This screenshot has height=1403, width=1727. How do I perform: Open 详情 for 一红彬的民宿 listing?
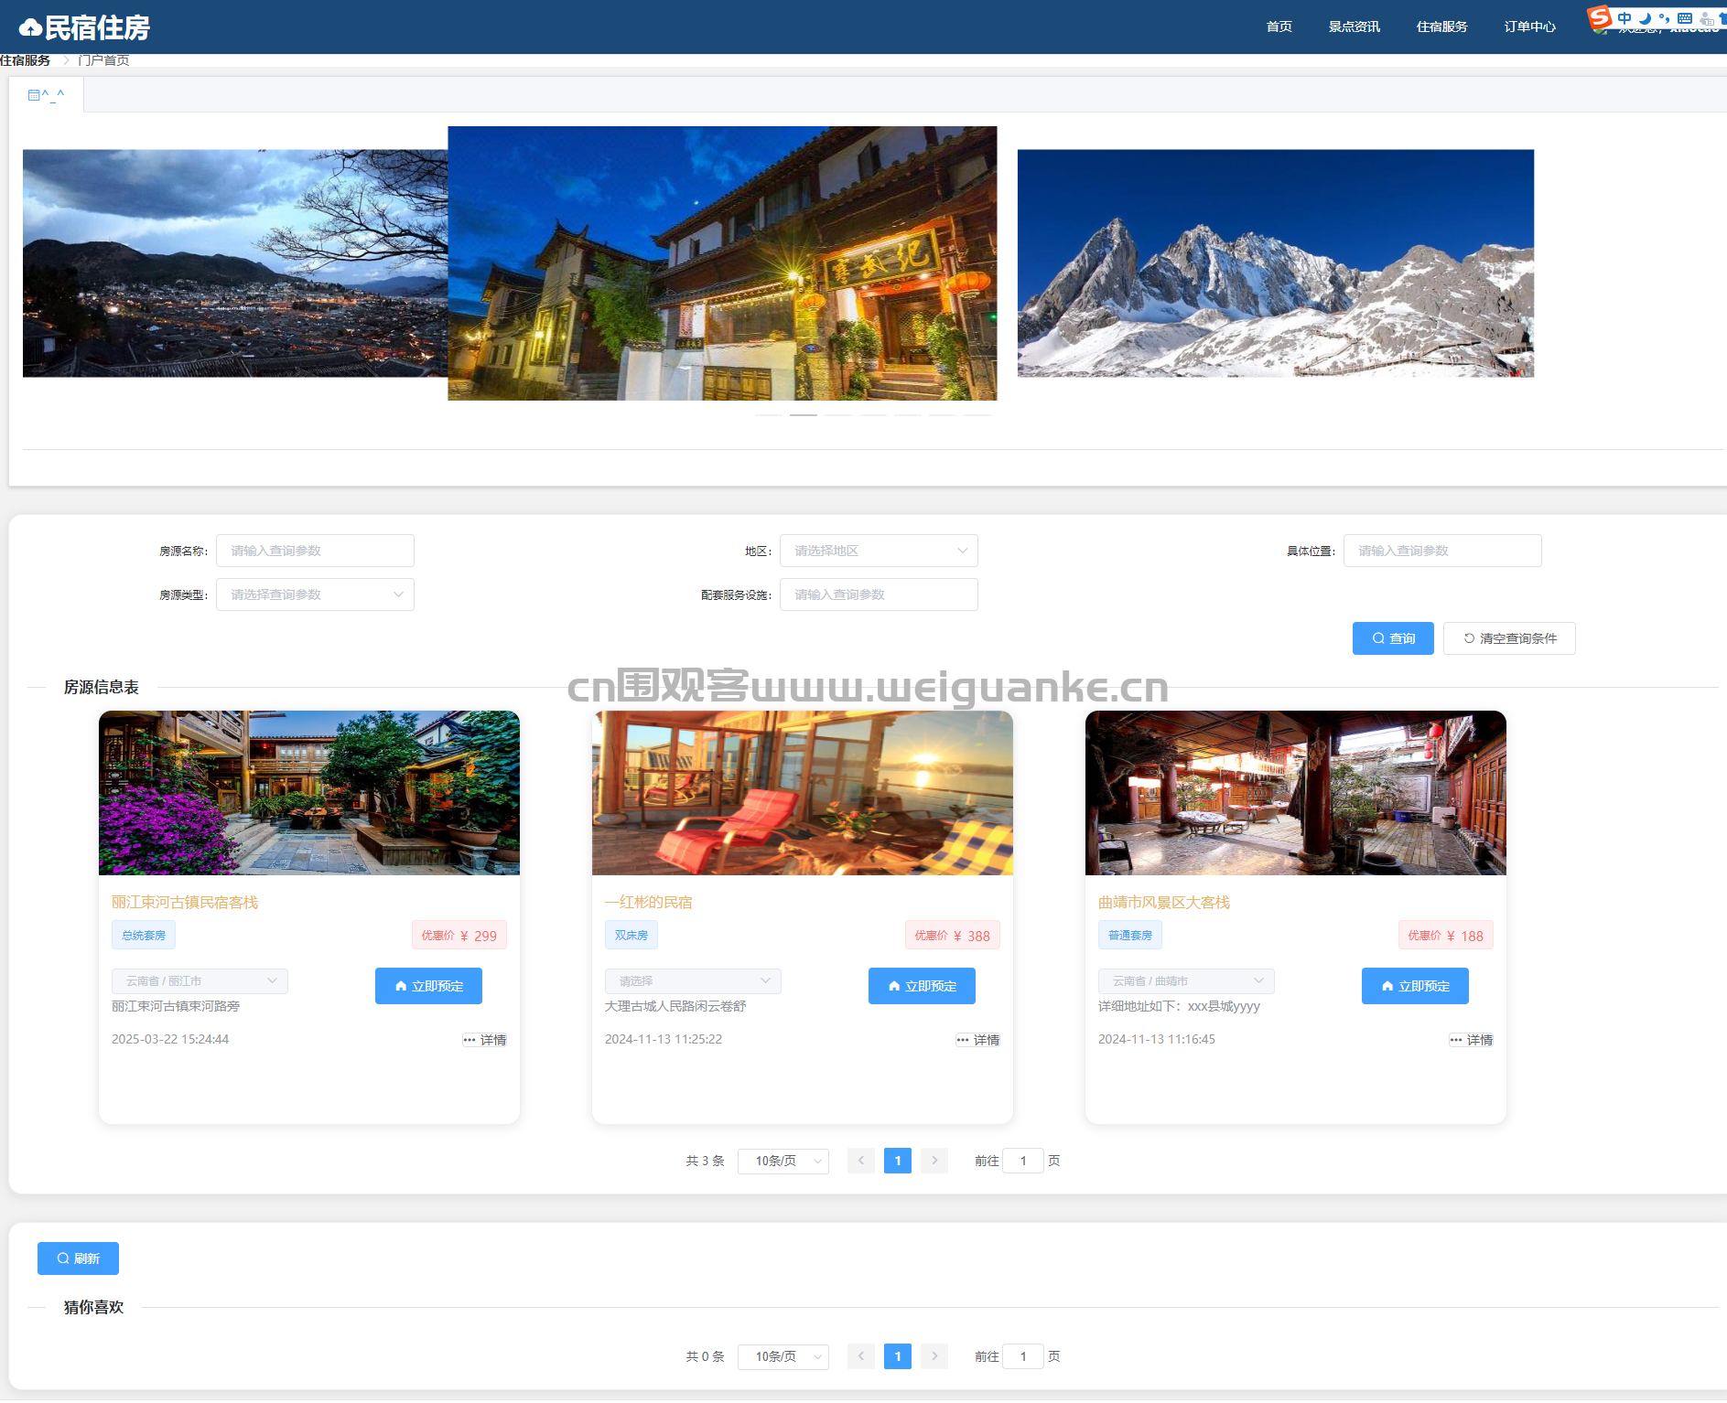[x=977, y=1040]
